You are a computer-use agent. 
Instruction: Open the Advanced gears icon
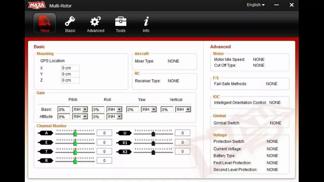[95, 21]
